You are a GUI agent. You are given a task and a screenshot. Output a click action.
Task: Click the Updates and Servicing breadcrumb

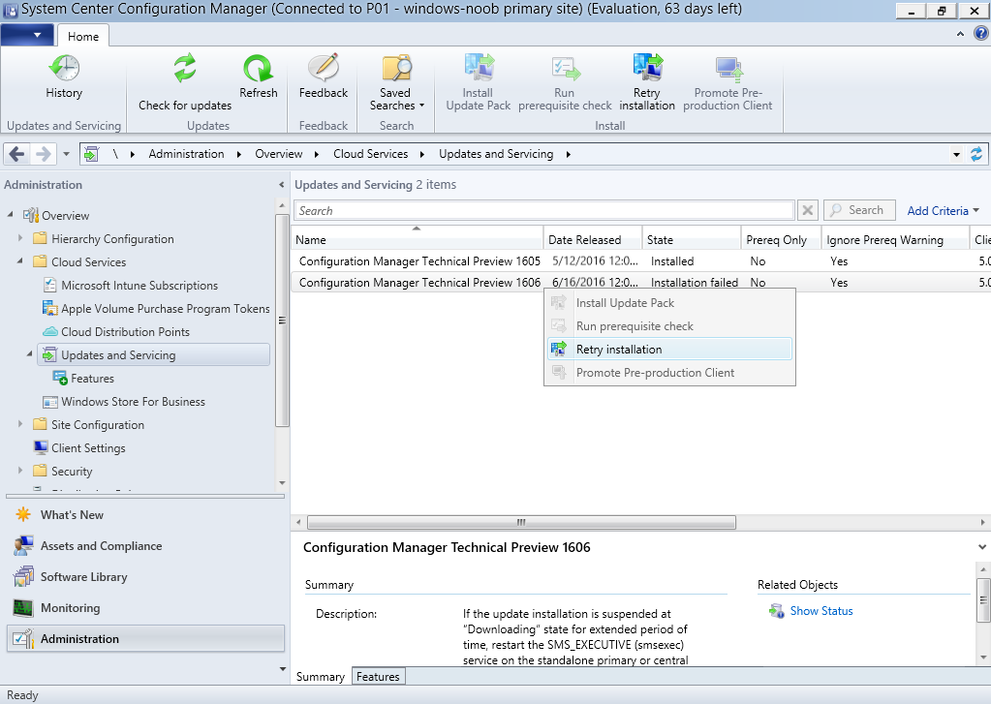(x=496, y=154)
